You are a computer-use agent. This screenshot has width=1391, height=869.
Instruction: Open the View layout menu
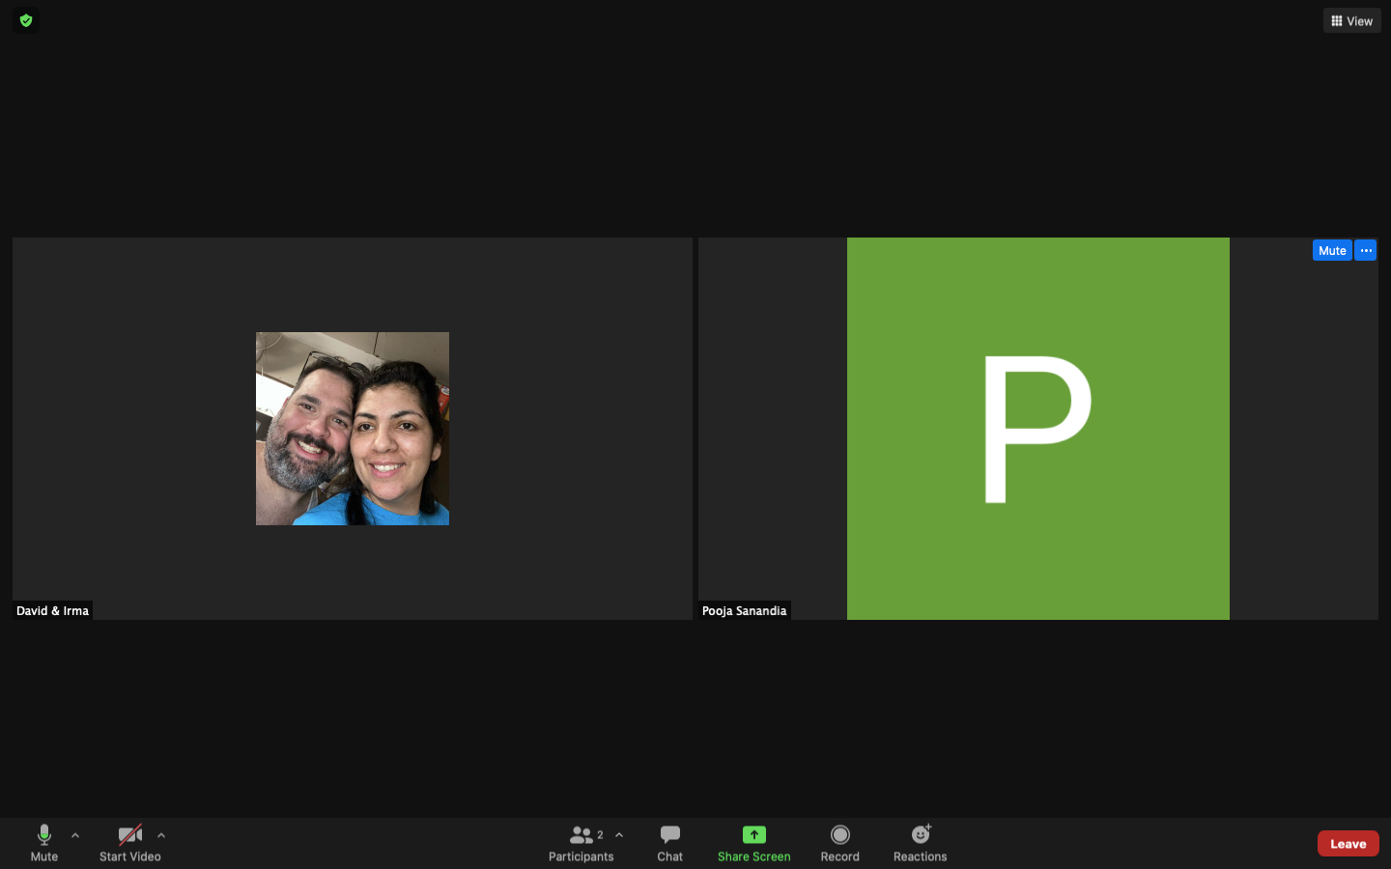[x=1351, y=20]
